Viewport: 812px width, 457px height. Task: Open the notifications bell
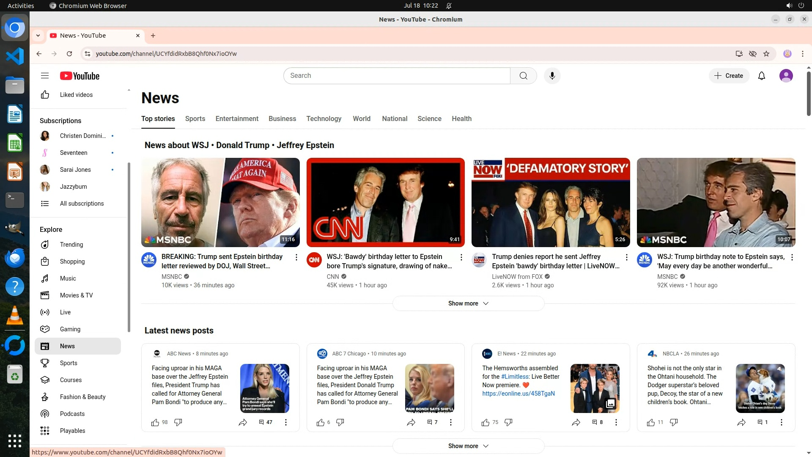click(x=762, y=76)
